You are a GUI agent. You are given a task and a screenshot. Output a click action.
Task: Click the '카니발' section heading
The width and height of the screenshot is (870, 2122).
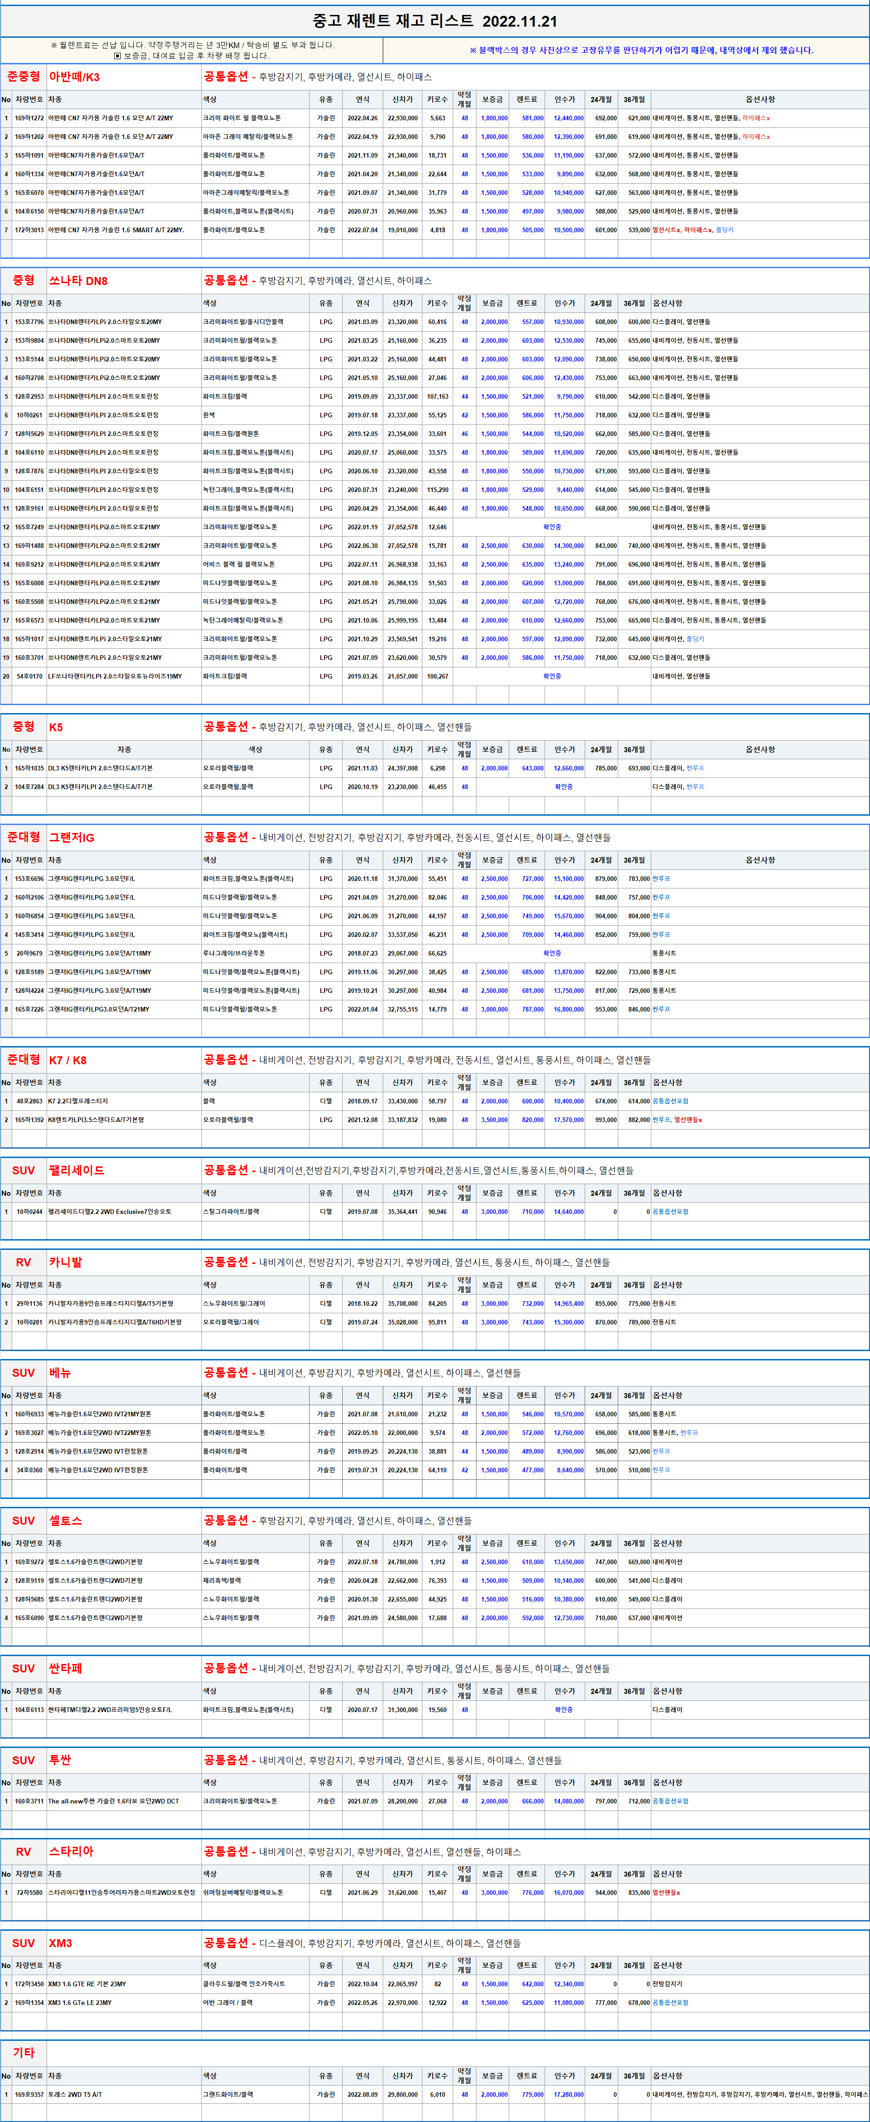pos(65,1262)
